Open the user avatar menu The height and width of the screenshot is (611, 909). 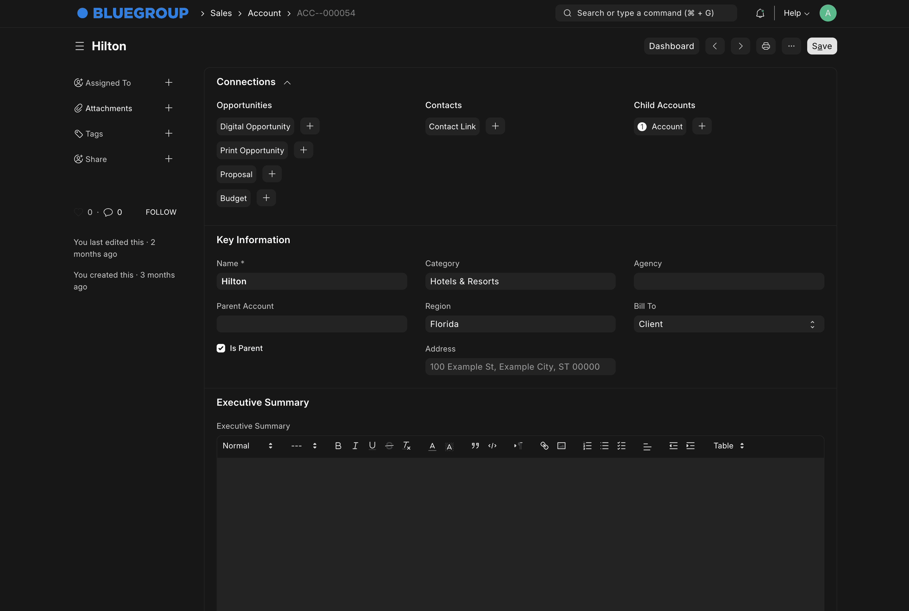tap(827, 13)
